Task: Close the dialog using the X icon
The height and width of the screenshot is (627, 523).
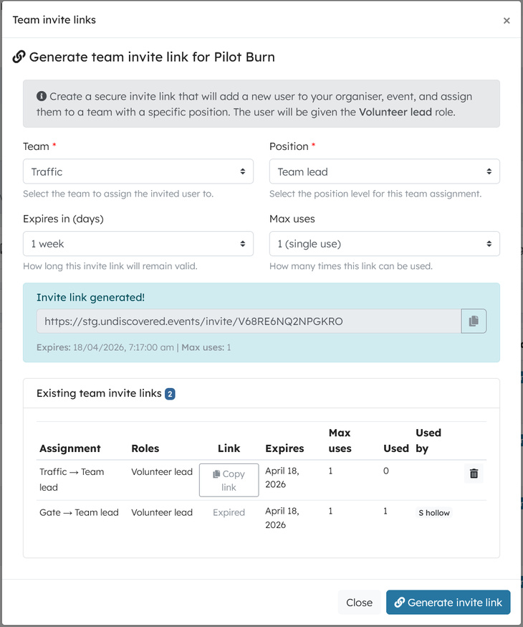Action: click(x=507, y=21)
